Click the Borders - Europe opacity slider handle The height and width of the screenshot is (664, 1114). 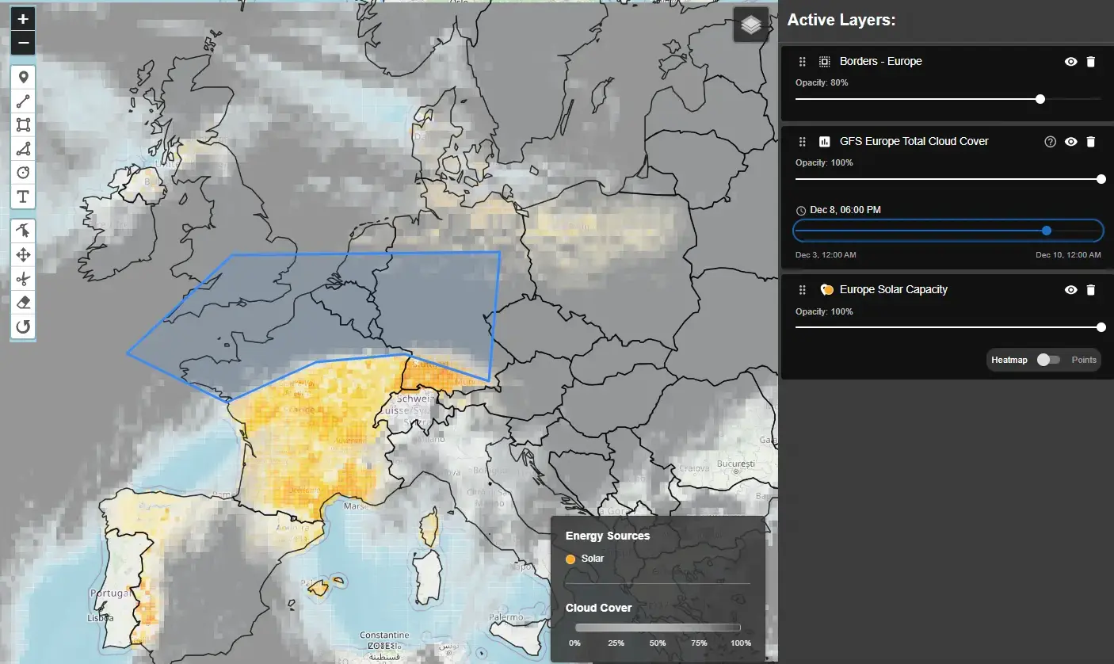(x=1040, y=99)
